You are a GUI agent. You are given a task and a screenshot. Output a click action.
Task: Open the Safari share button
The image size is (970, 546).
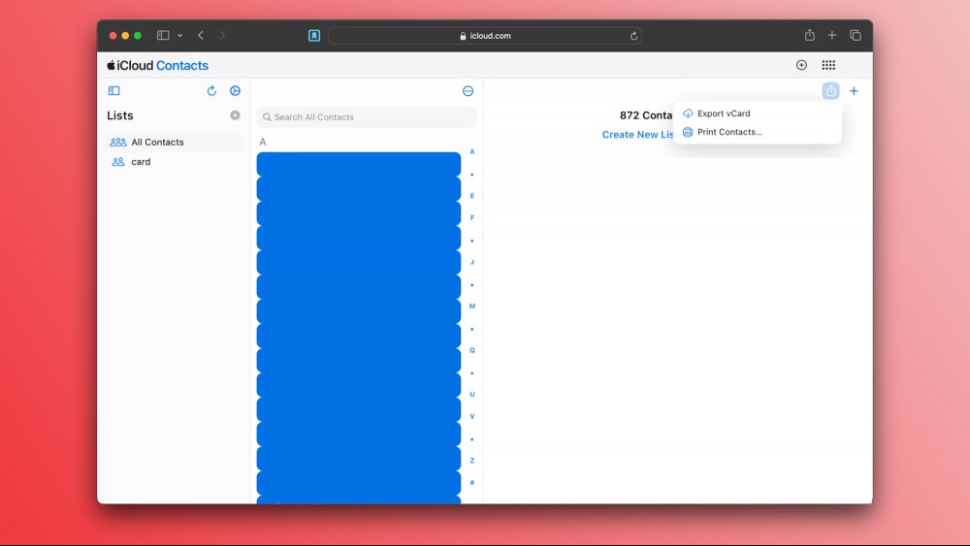(x=809, y=35)
